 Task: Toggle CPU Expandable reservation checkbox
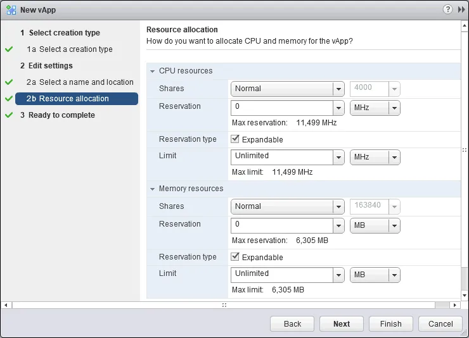click(x=236, y=139)
